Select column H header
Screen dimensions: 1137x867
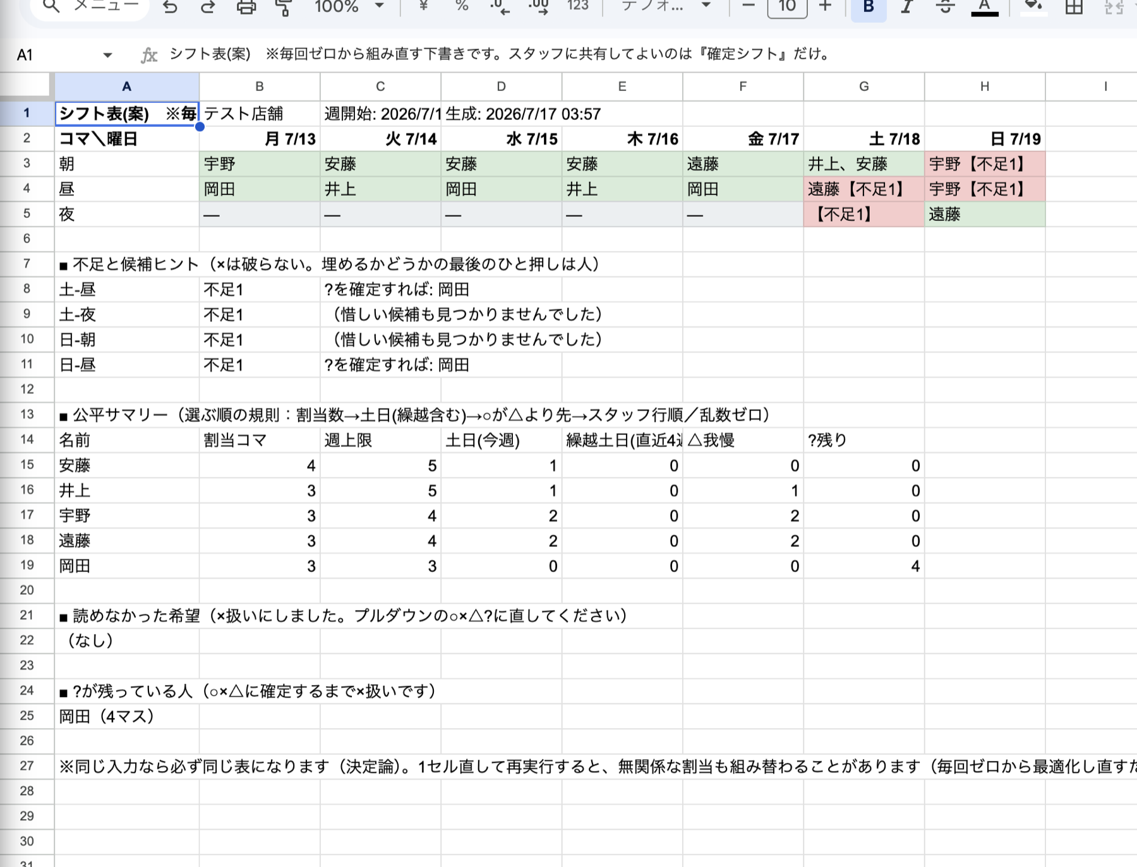985,87
